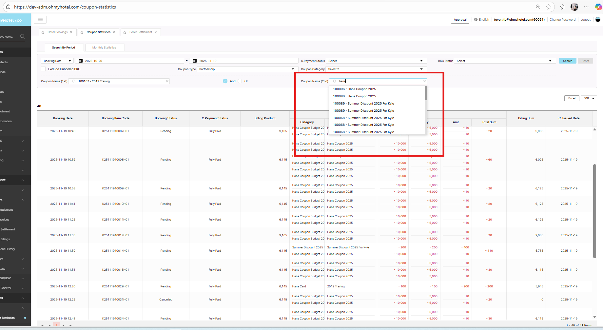Click the star icon on Hotel Bookings tab
Screen dimensions: 603x330
(x=43, y=32)
